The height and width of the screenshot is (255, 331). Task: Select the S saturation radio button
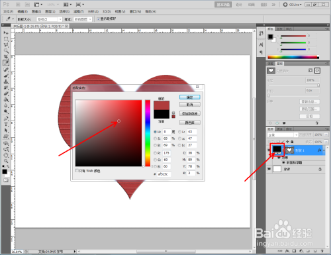pos(155,138)
